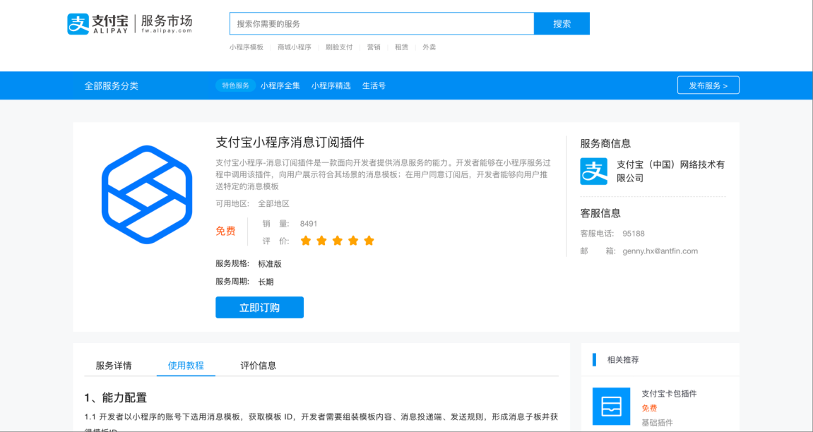Click the 客服信息 heading
The image size is (813, 432).
[600, 213]
